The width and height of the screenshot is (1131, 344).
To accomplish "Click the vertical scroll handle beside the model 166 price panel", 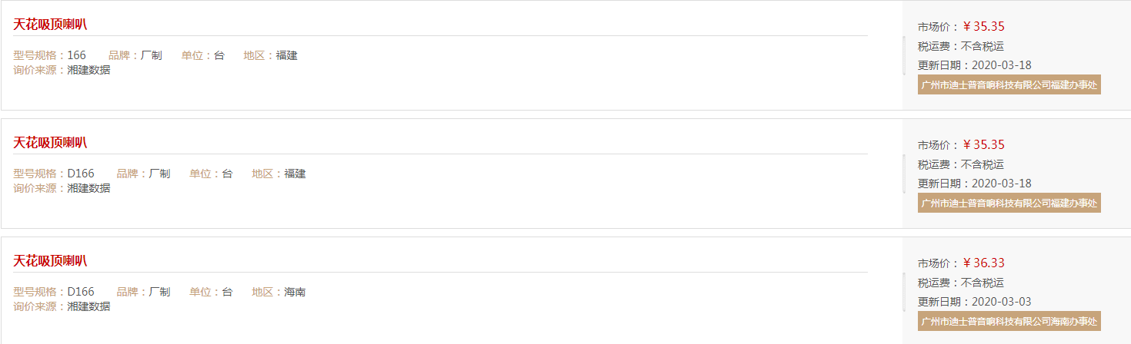I will click(x=904, y=55).
